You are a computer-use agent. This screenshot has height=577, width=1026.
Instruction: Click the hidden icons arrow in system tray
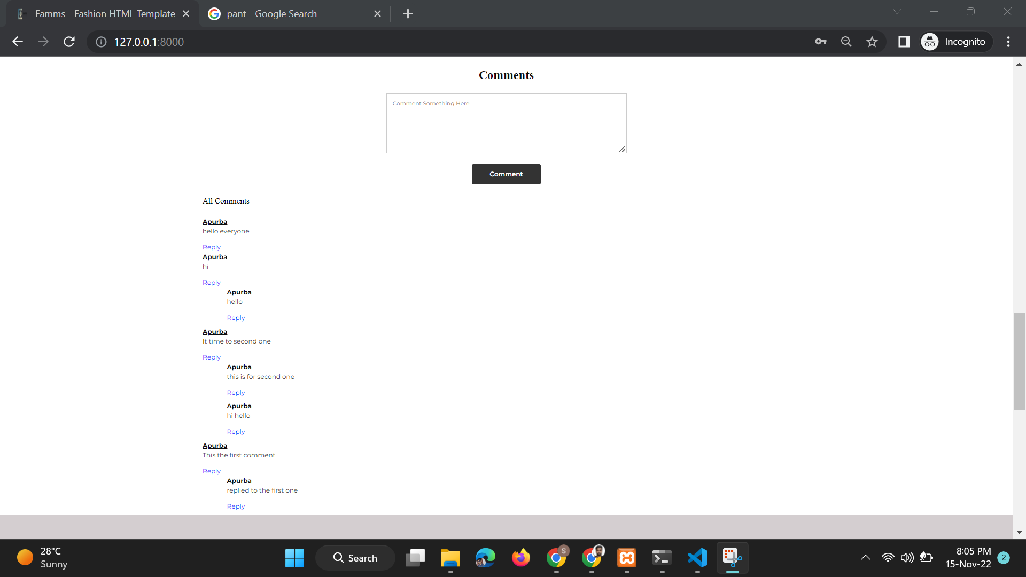tap(865, 557)
